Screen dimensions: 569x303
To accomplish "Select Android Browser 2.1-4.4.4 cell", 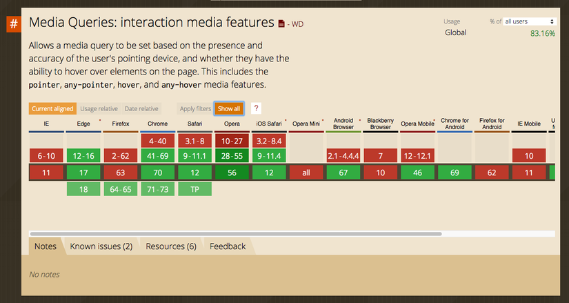I will (343, 156).
